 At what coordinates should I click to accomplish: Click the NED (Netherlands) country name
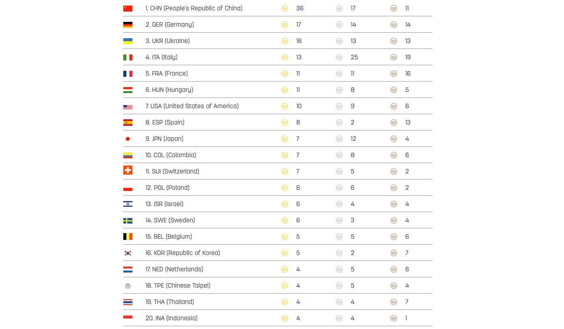[174, 269]
